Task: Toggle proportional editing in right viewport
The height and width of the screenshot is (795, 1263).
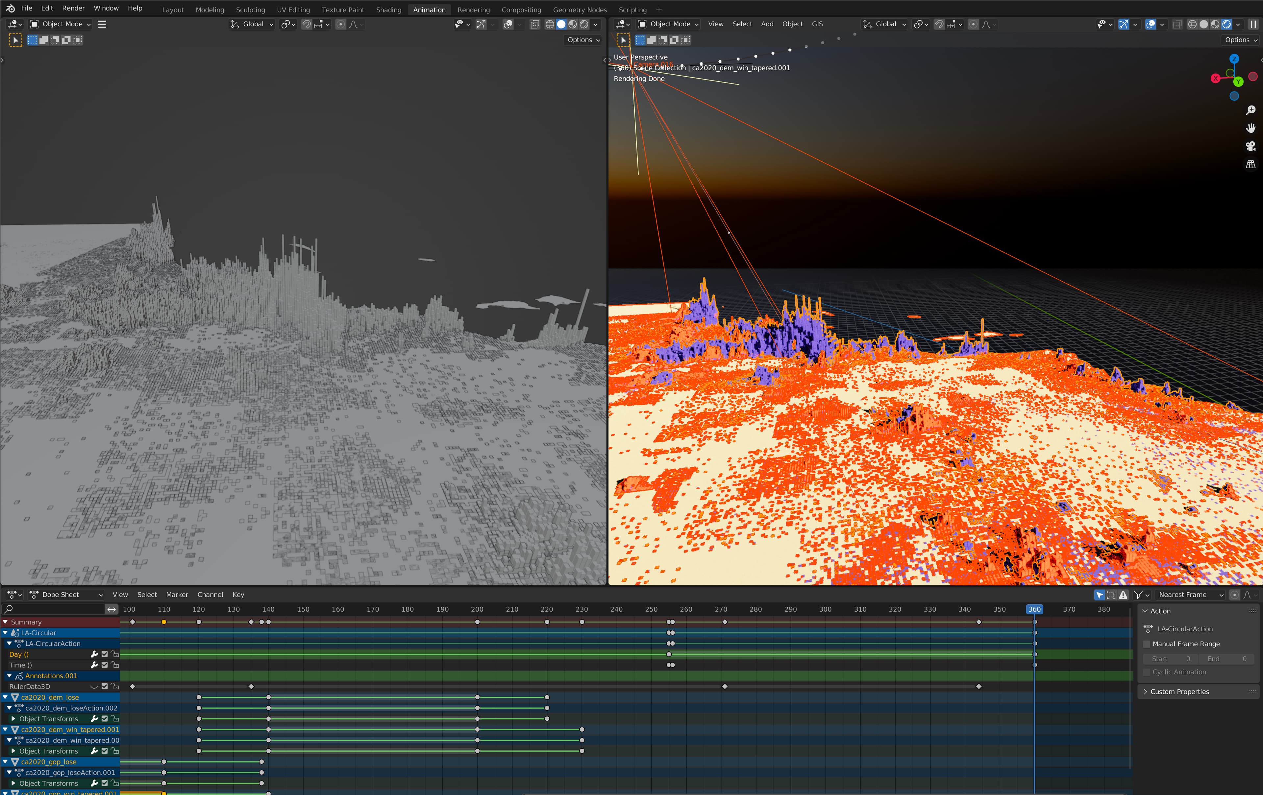Action: [x=973, y=24]
